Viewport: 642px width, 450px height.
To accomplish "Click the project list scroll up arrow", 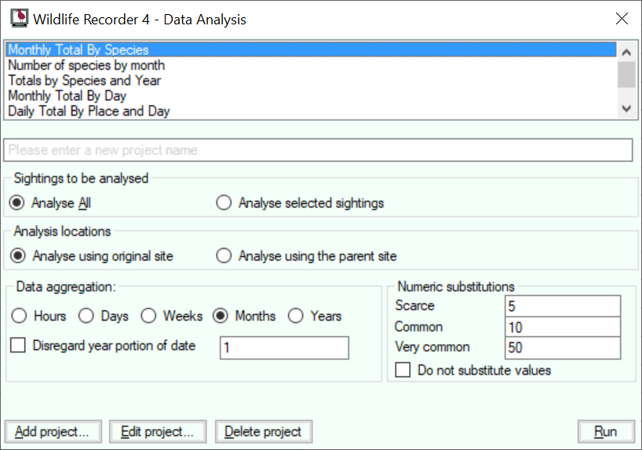I will coord(626,52).
